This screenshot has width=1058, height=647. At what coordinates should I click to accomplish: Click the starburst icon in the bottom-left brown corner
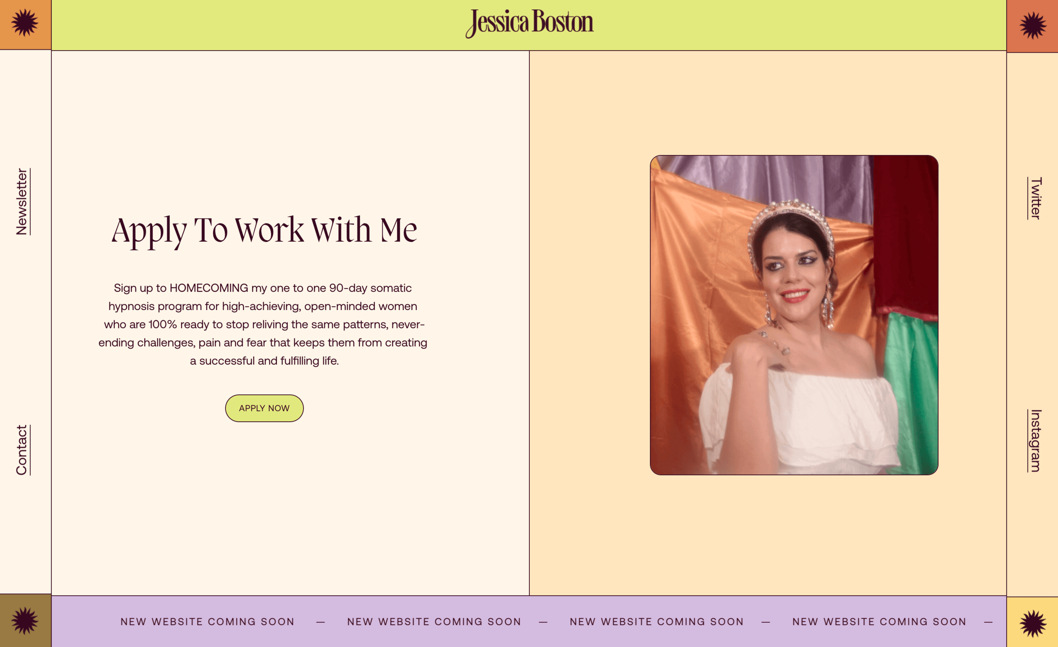[x=25, y=620]
